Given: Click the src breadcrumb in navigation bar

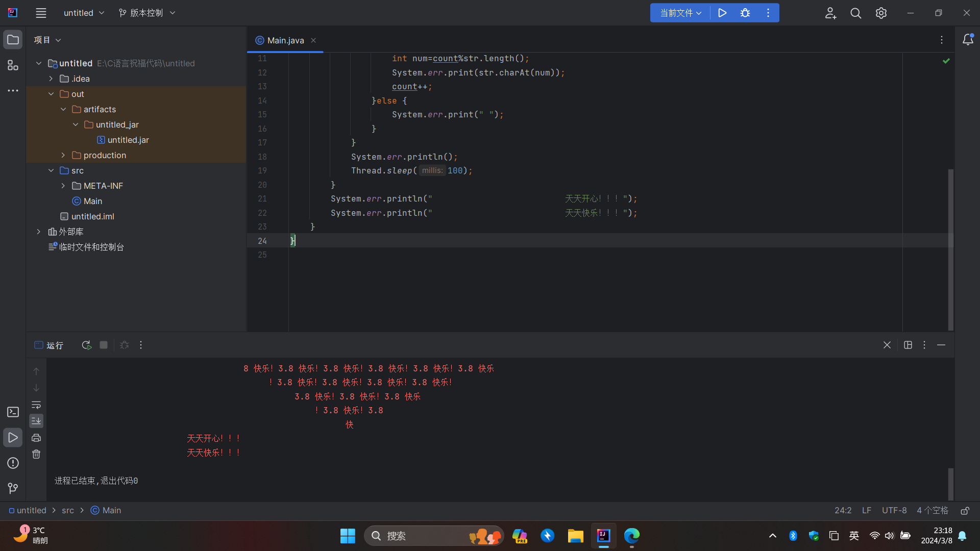Looking at the screenshot, I should point(68,510).
